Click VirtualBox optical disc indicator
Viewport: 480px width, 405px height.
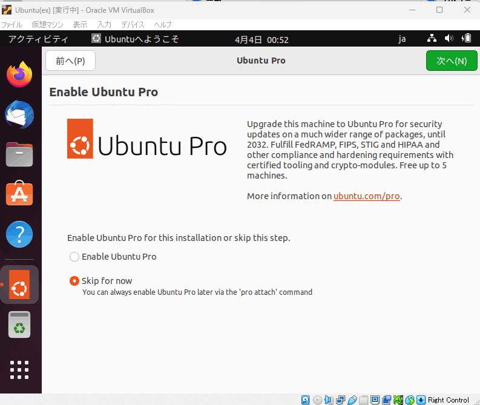[317, 400]
